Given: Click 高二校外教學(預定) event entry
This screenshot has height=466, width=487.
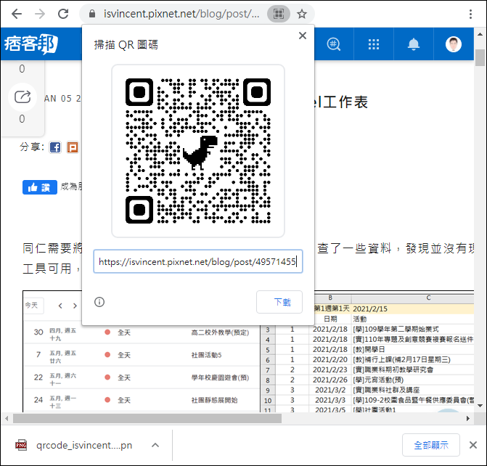Looking at the screenshot, I should pyautogui.click(x=220, y=332).
